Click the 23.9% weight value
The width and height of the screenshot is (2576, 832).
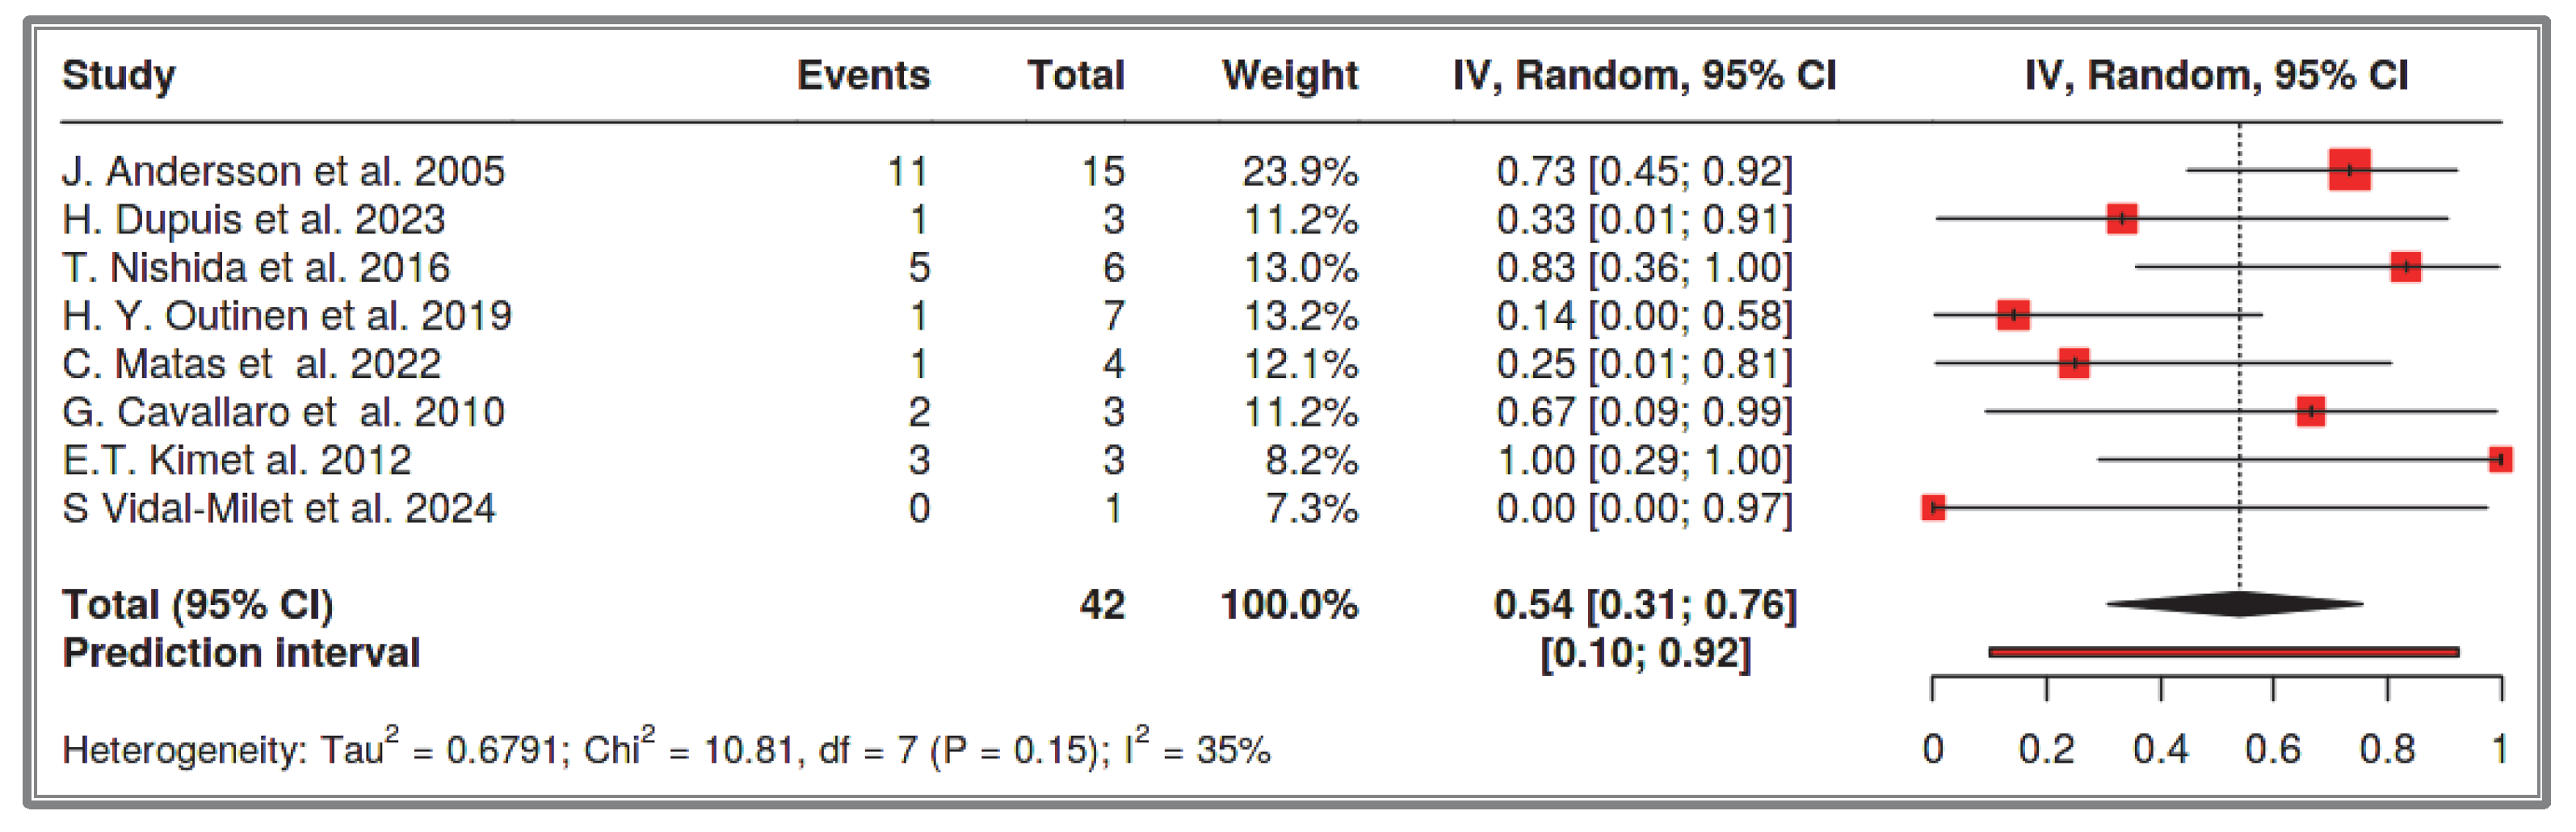1300,171
